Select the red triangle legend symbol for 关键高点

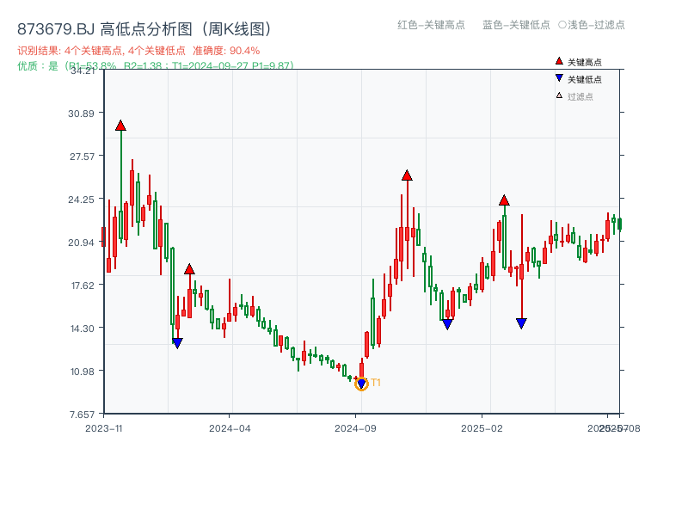(557, 61)
